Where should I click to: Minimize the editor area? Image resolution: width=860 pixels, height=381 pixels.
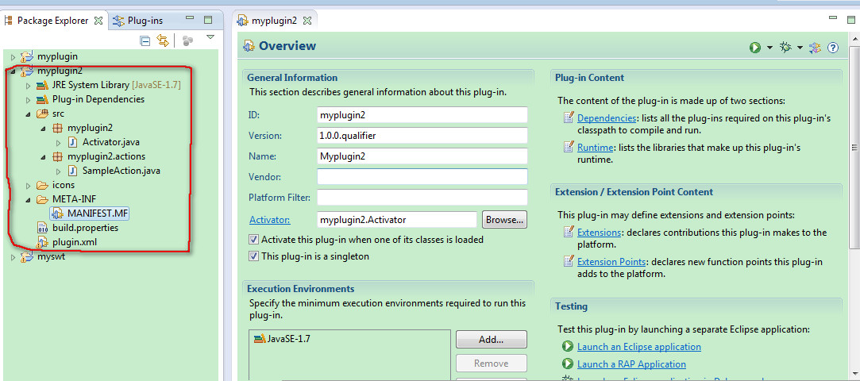click(x=834, y=18)
